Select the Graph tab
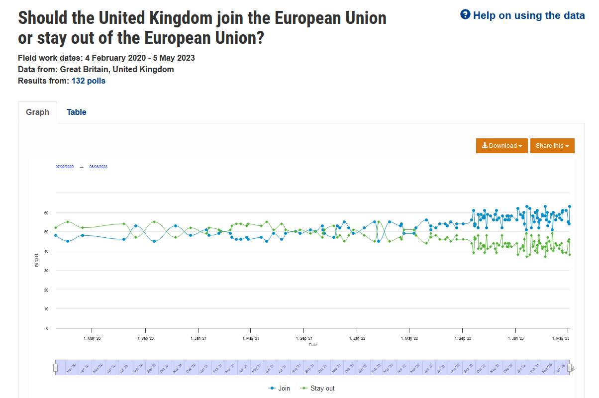 38,112
